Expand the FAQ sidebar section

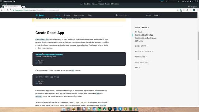[x=137, y=68]
